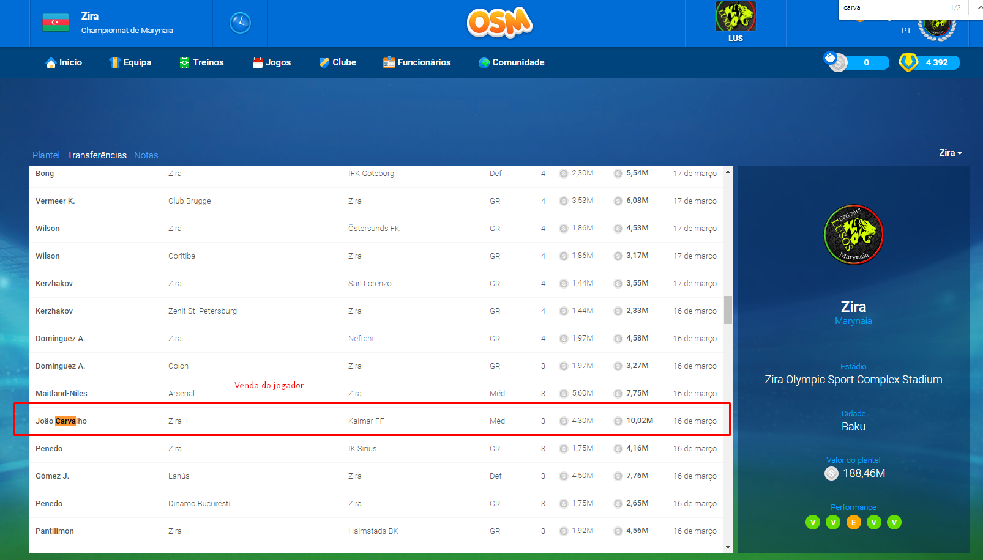Click the Dinamo Bucuresti club cell

click(199, 503)
